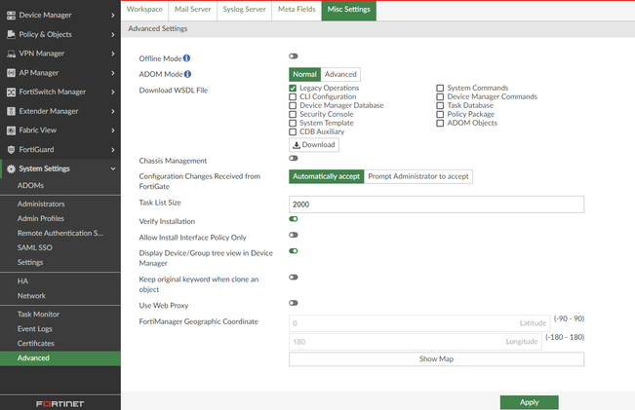Choose Automatically accept option

pyautogui.click(x=327, y=176)
